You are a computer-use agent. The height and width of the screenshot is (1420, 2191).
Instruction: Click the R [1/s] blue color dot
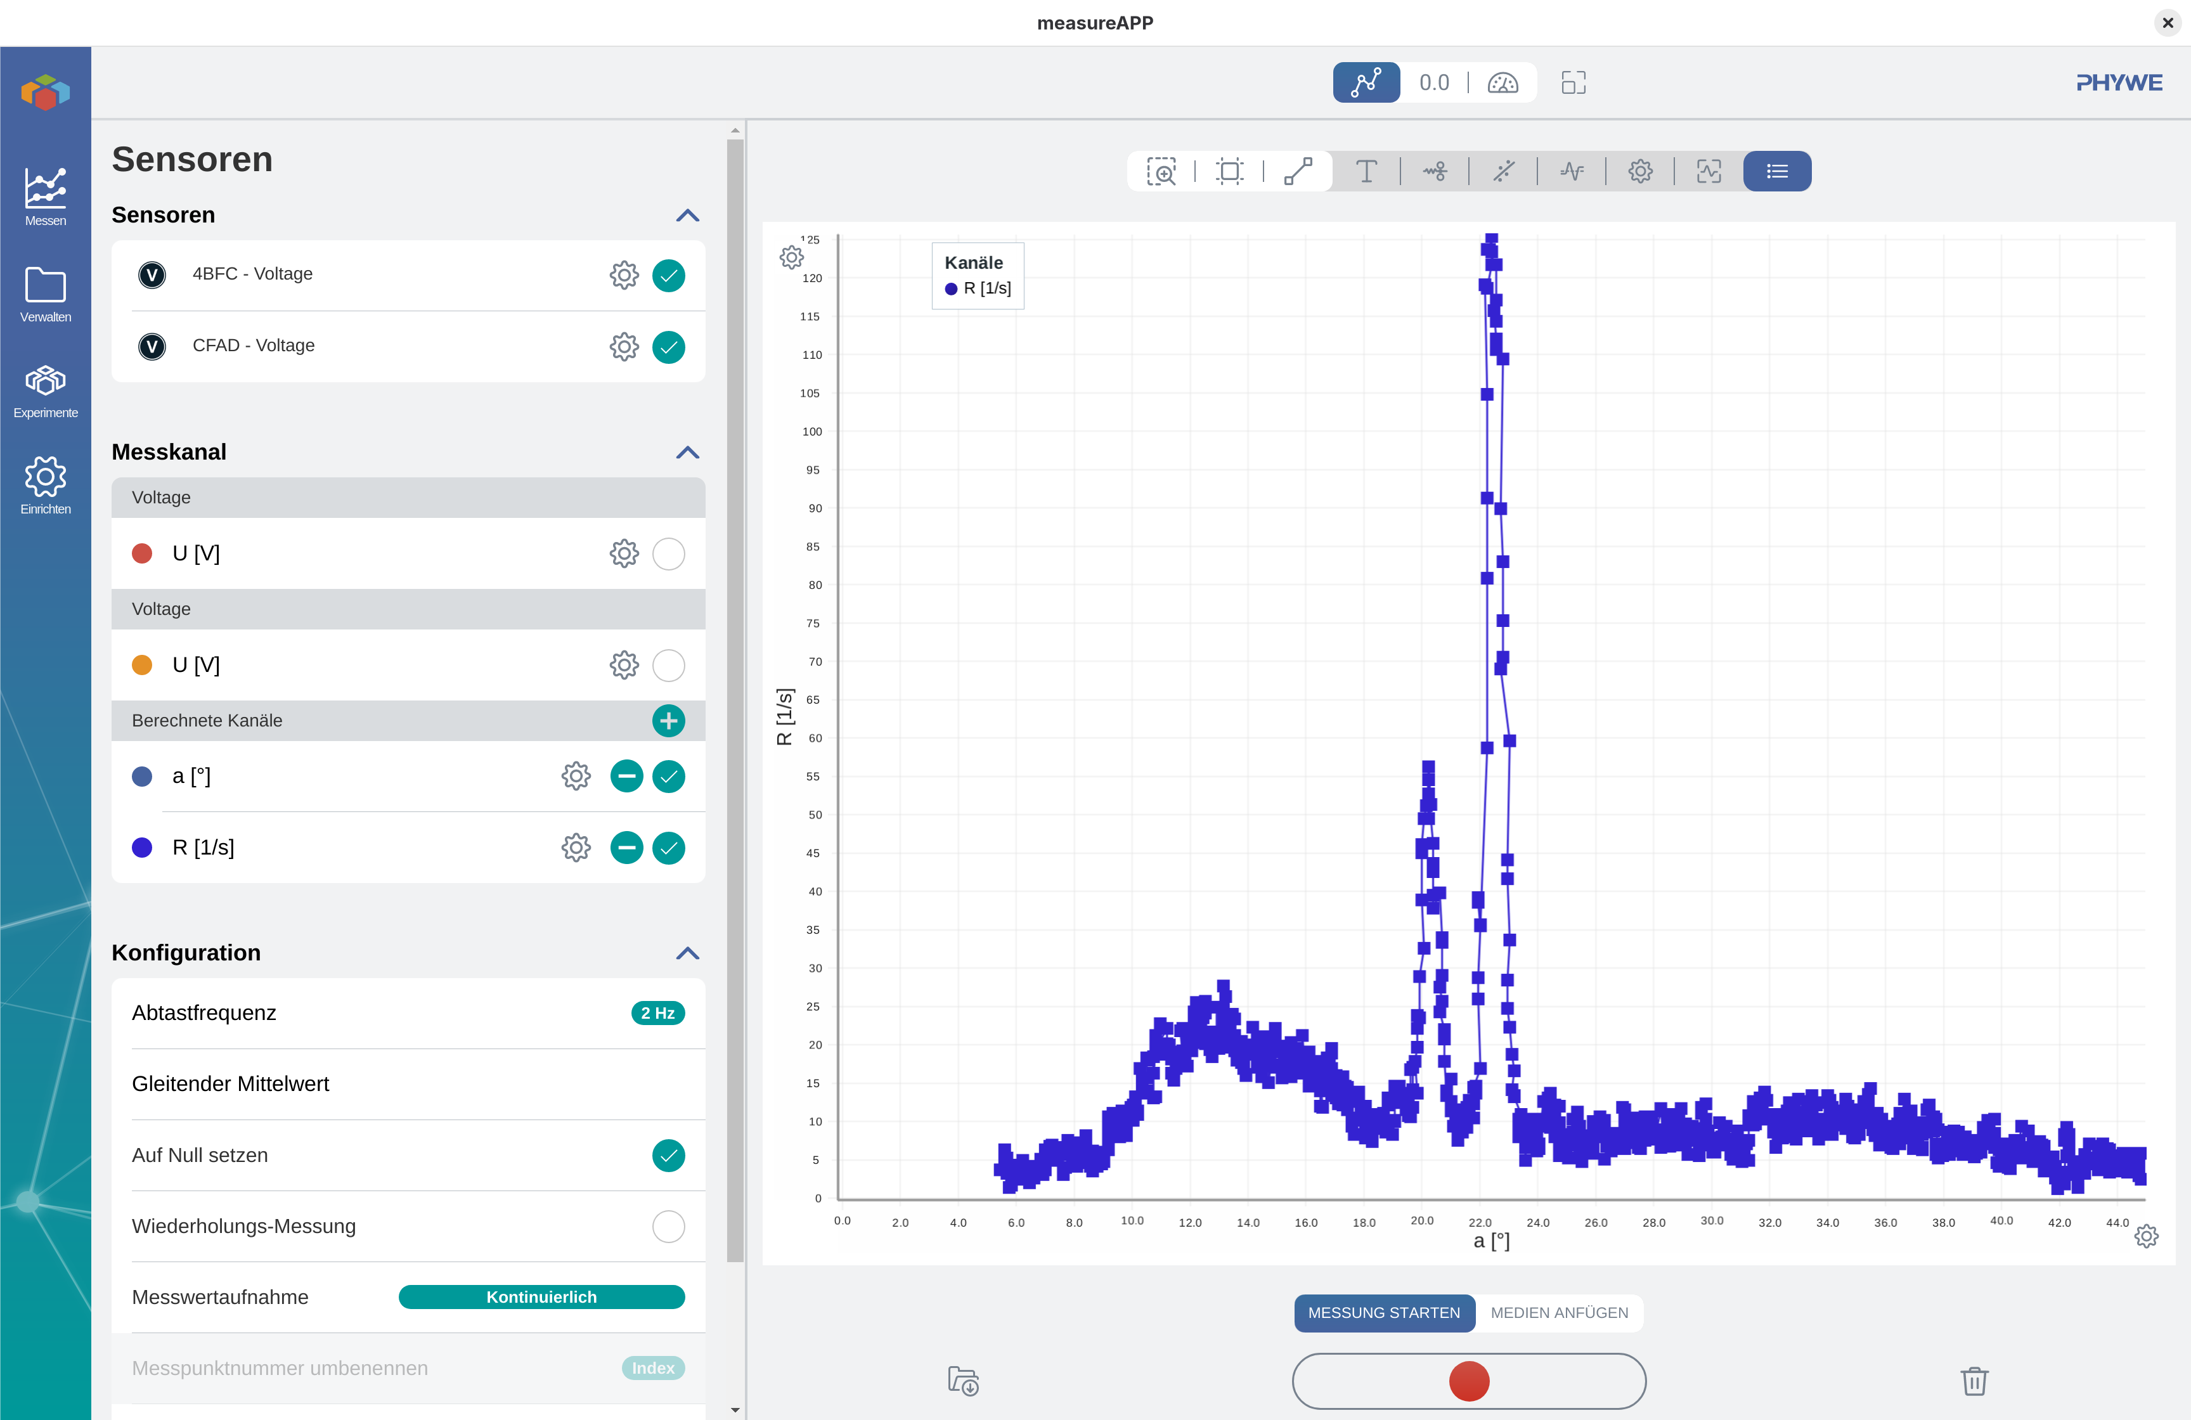pos(142,848)
